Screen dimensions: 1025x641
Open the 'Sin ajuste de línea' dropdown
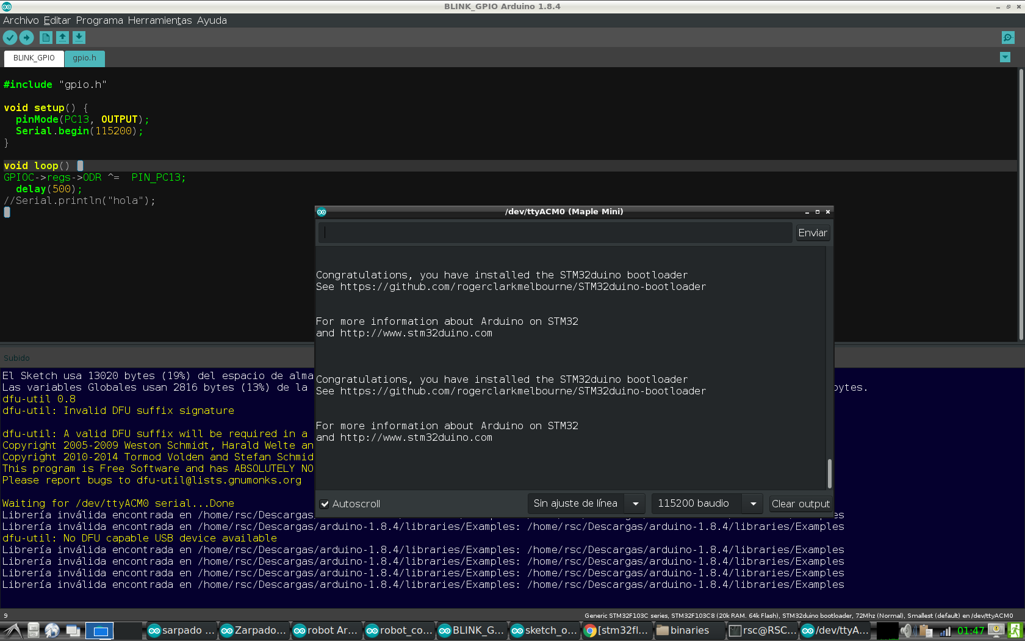pyautogui.click(x=586, y=504)
